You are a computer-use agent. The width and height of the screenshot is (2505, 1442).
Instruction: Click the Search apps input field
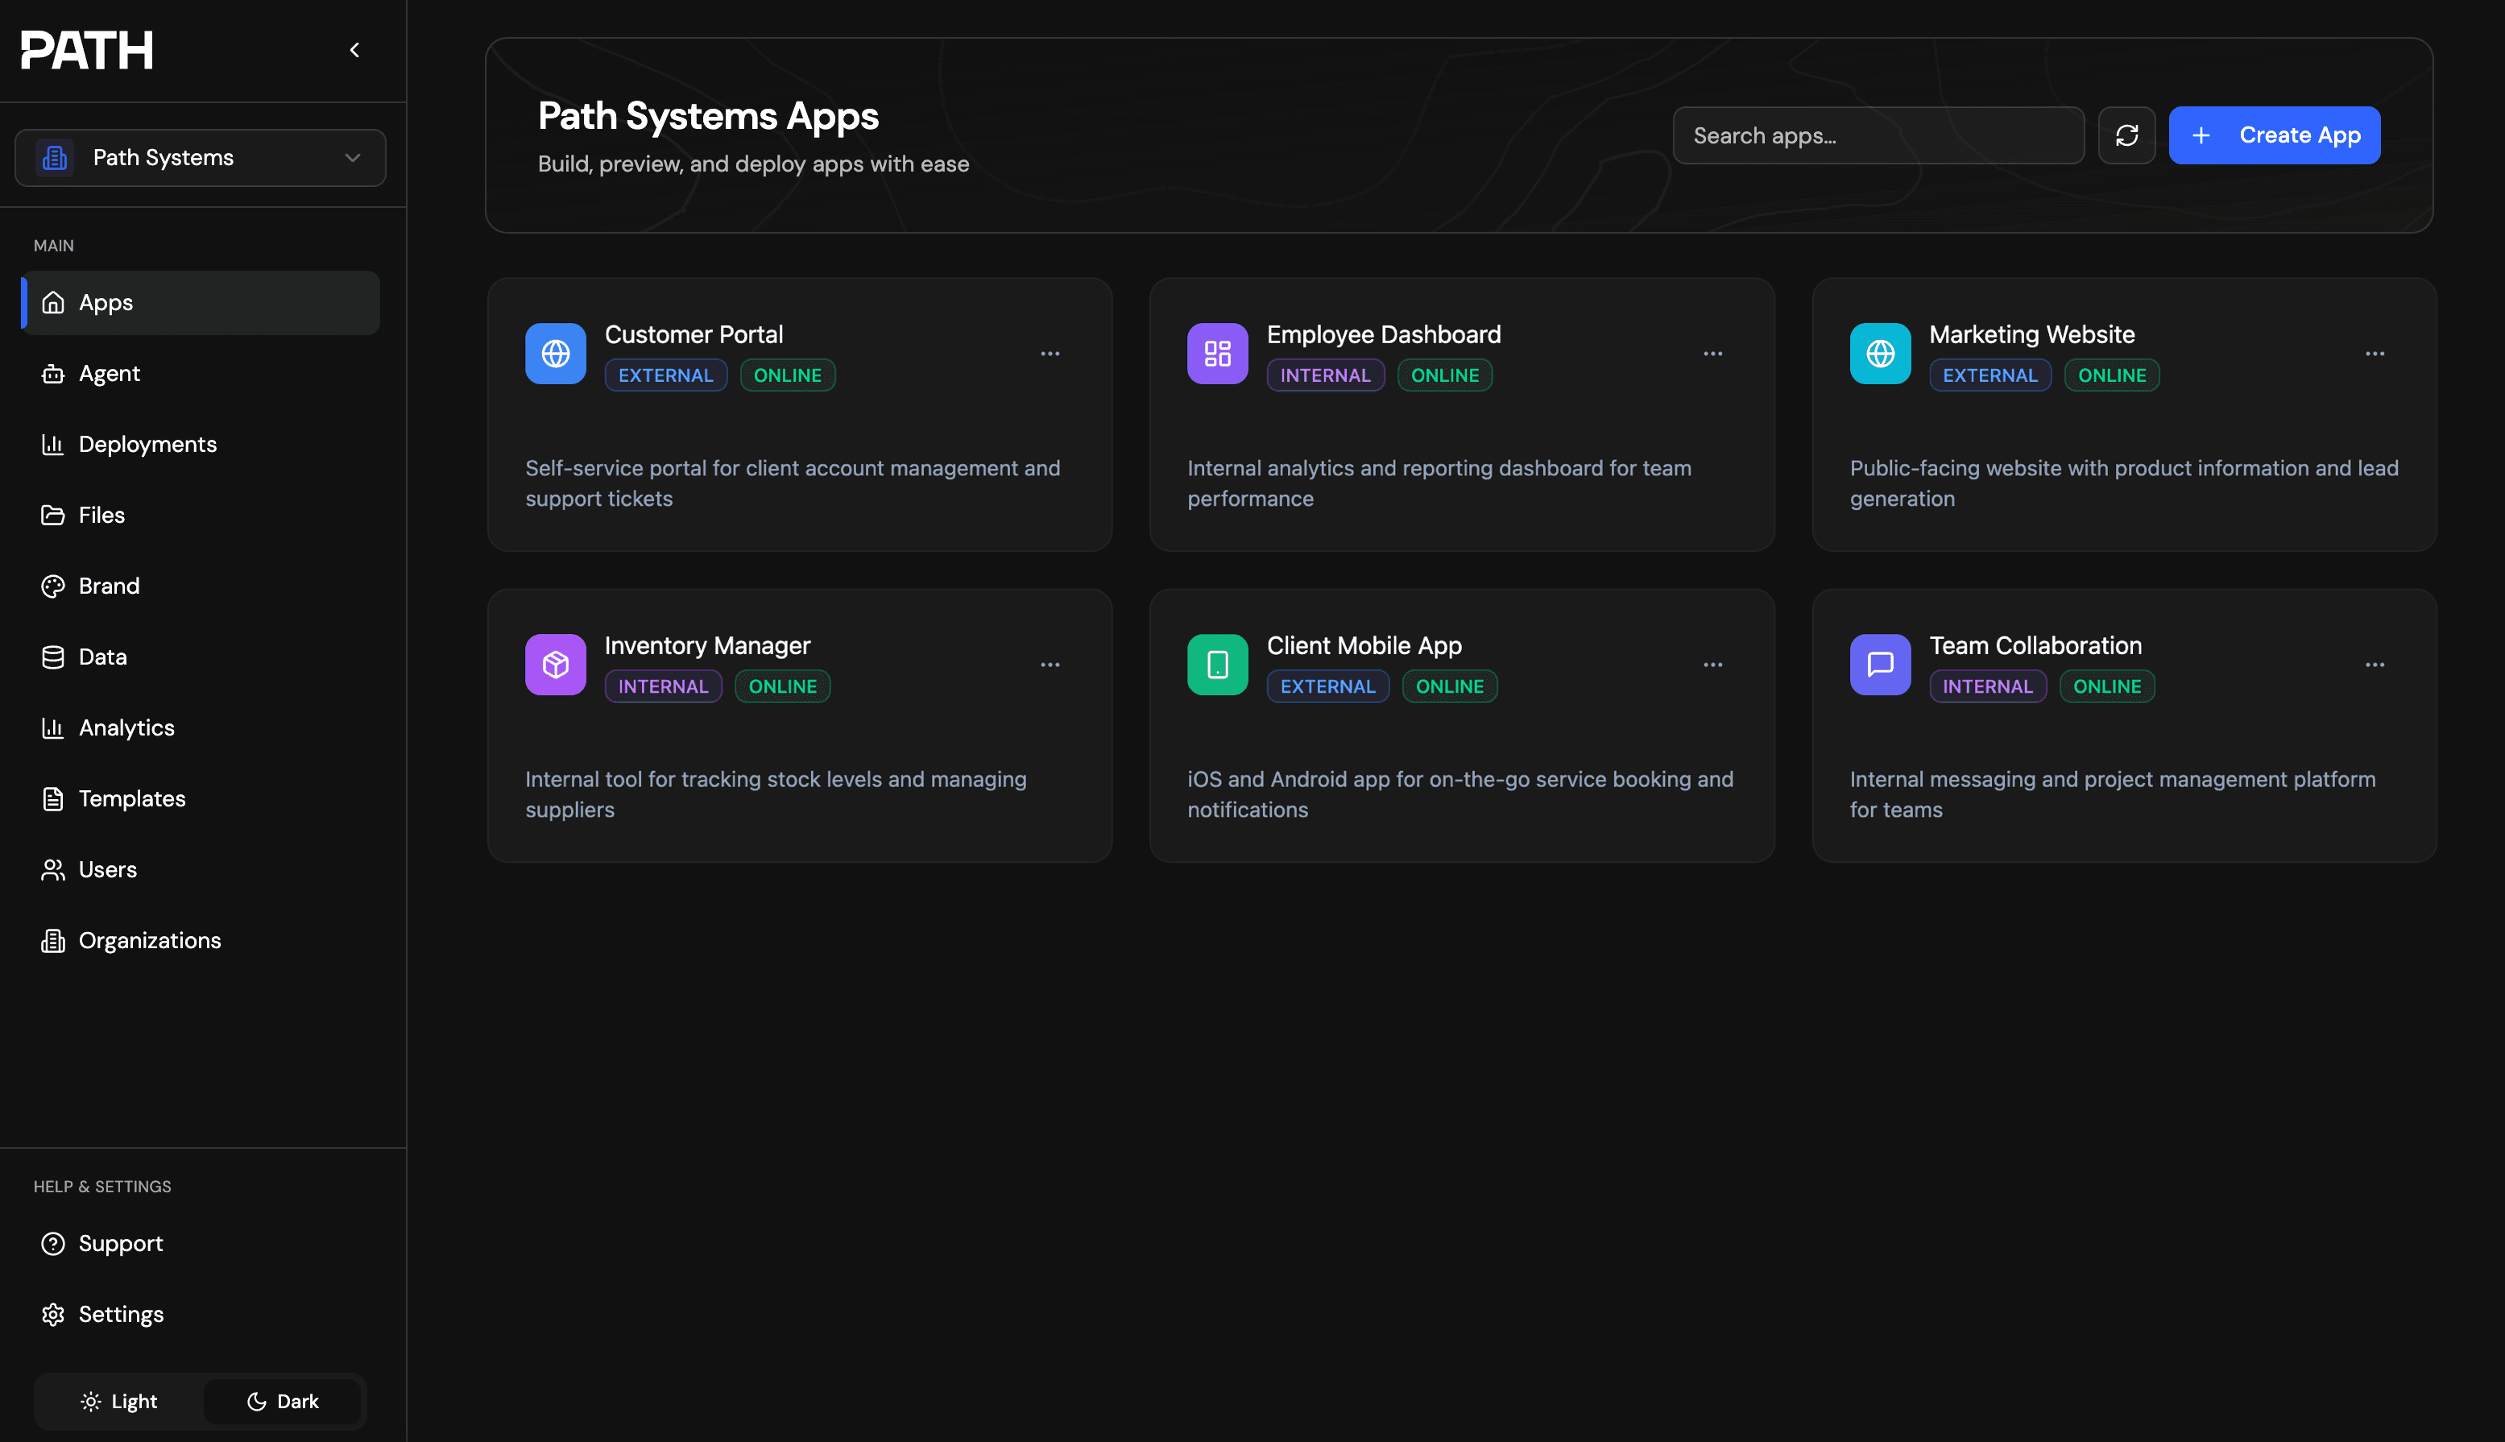click(x=1878, y=135)
